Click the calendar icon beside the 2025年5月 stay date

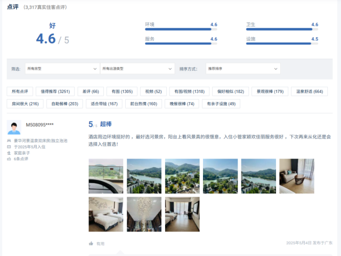tap(9, 146)
